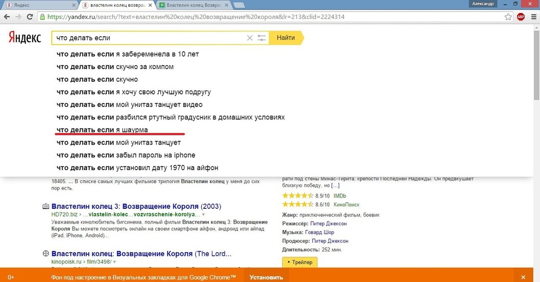Open the КиноПоиск rating link

pyautogui.click(x=346, y=204)
